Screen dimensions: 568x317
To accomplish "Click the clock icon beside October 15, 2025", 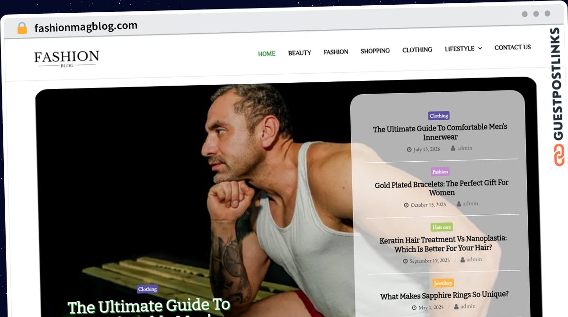I will (x=406, y=205).
